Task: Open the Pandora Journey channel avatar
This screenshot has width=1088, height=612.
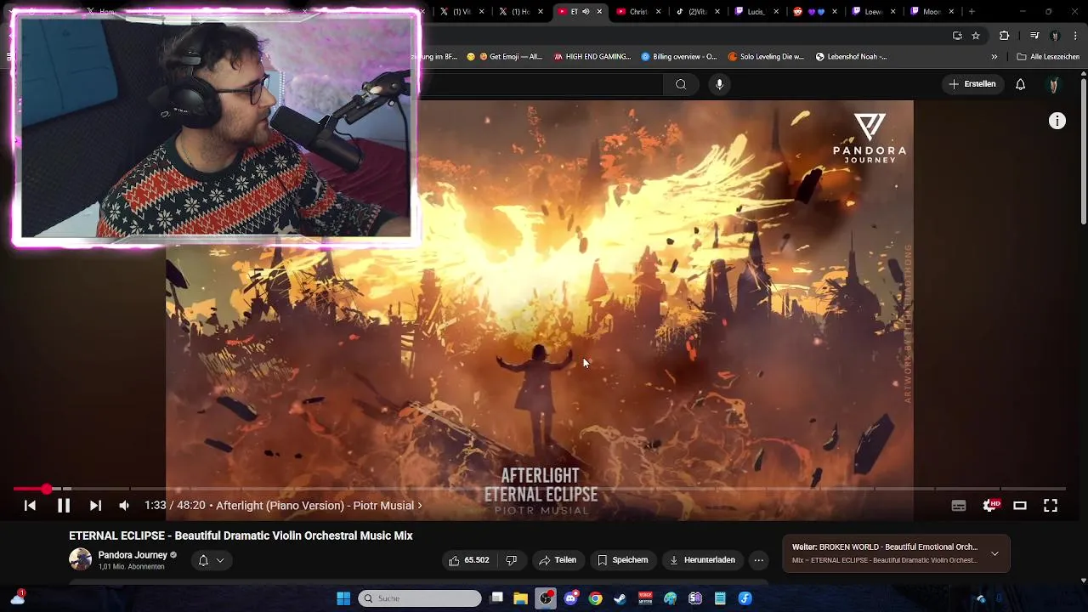Action: (80, 559)
